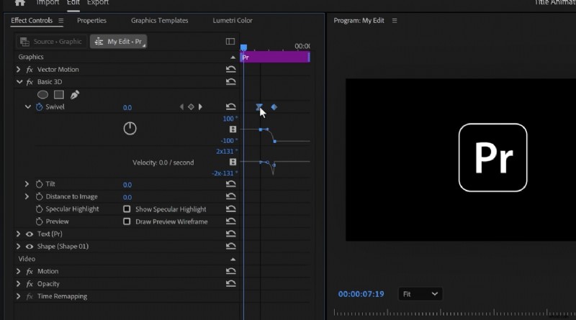576x320 pixels.
Task: Reset the Text (Pr) layer
Action: coord(230,234)
